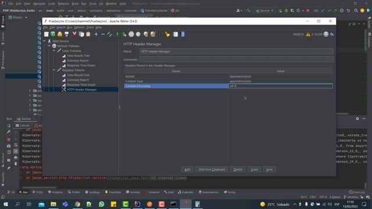Click the Copy icon in JMeter toolbar
The image size is (372, 209).
click(81, 34)
